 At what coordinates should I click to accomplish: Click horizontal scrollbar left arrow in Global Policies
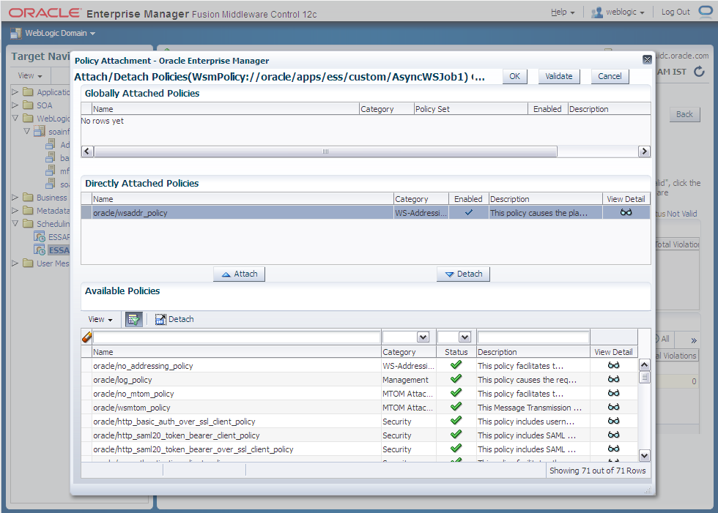[87, 151]
